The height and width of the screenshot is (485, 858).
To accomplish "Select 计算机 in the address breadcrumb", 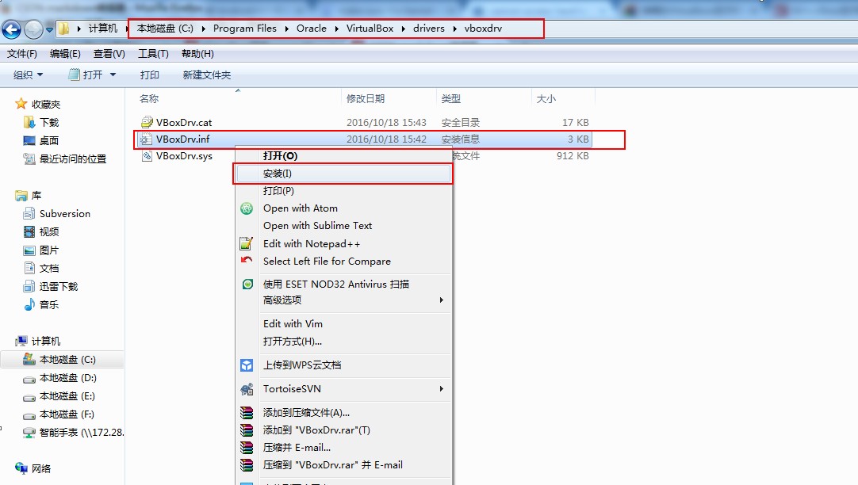I will [103, 29].
